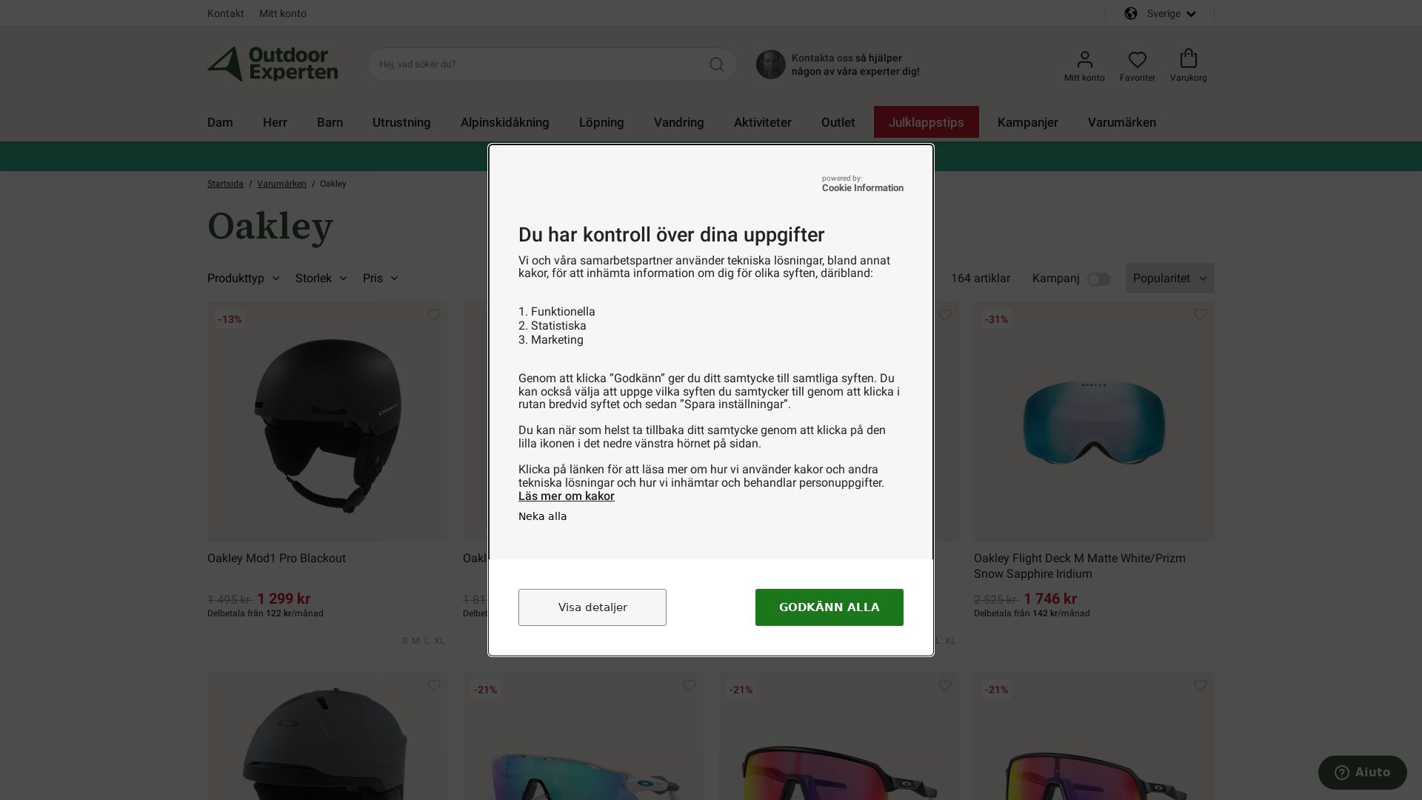The height and width of the screenshot is (800, 1422).
Task: Open the Varumärken menu item
Action: pyautogui.click(x=1122, y=122)
